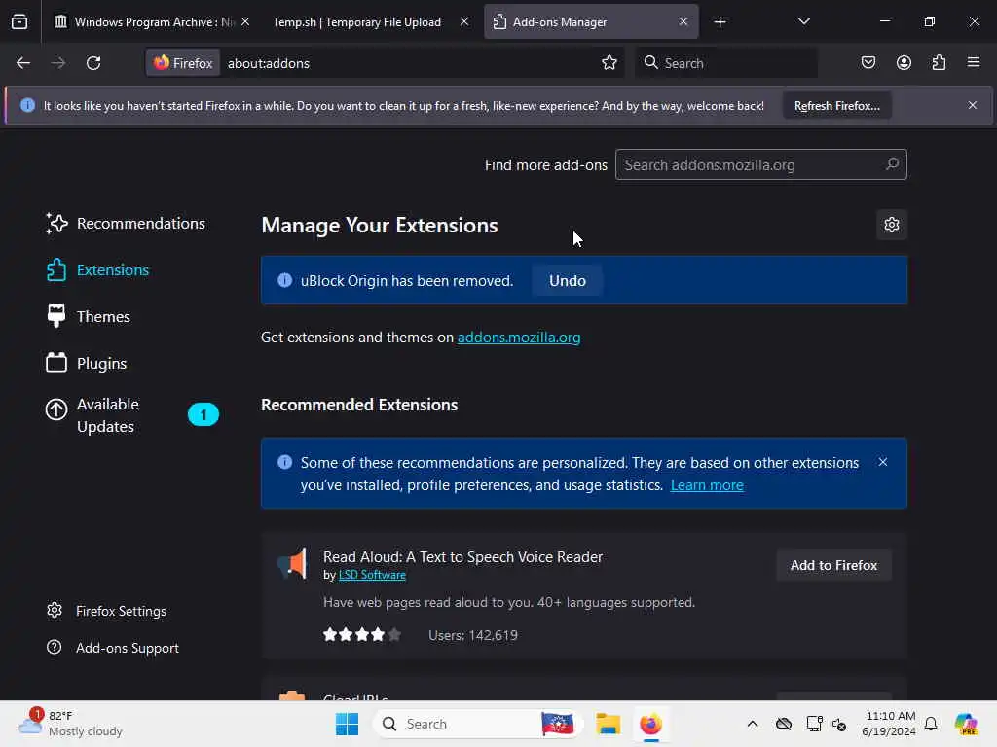
Task: Click the Users: 142,619 count text
Action: point(473,635)
